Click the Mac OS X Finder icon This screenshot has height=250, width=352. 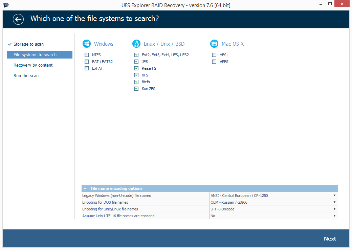tap(214, 44)
